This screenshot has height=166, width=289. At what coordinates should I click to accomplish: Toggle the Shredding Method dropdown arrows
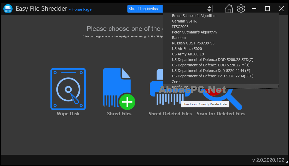tap(209, 9)
